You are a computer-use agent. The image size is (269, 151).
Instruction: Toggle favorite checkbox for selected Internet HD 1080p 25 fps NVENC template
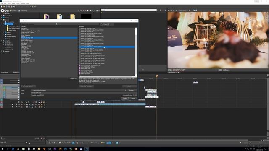pos(79,47)
